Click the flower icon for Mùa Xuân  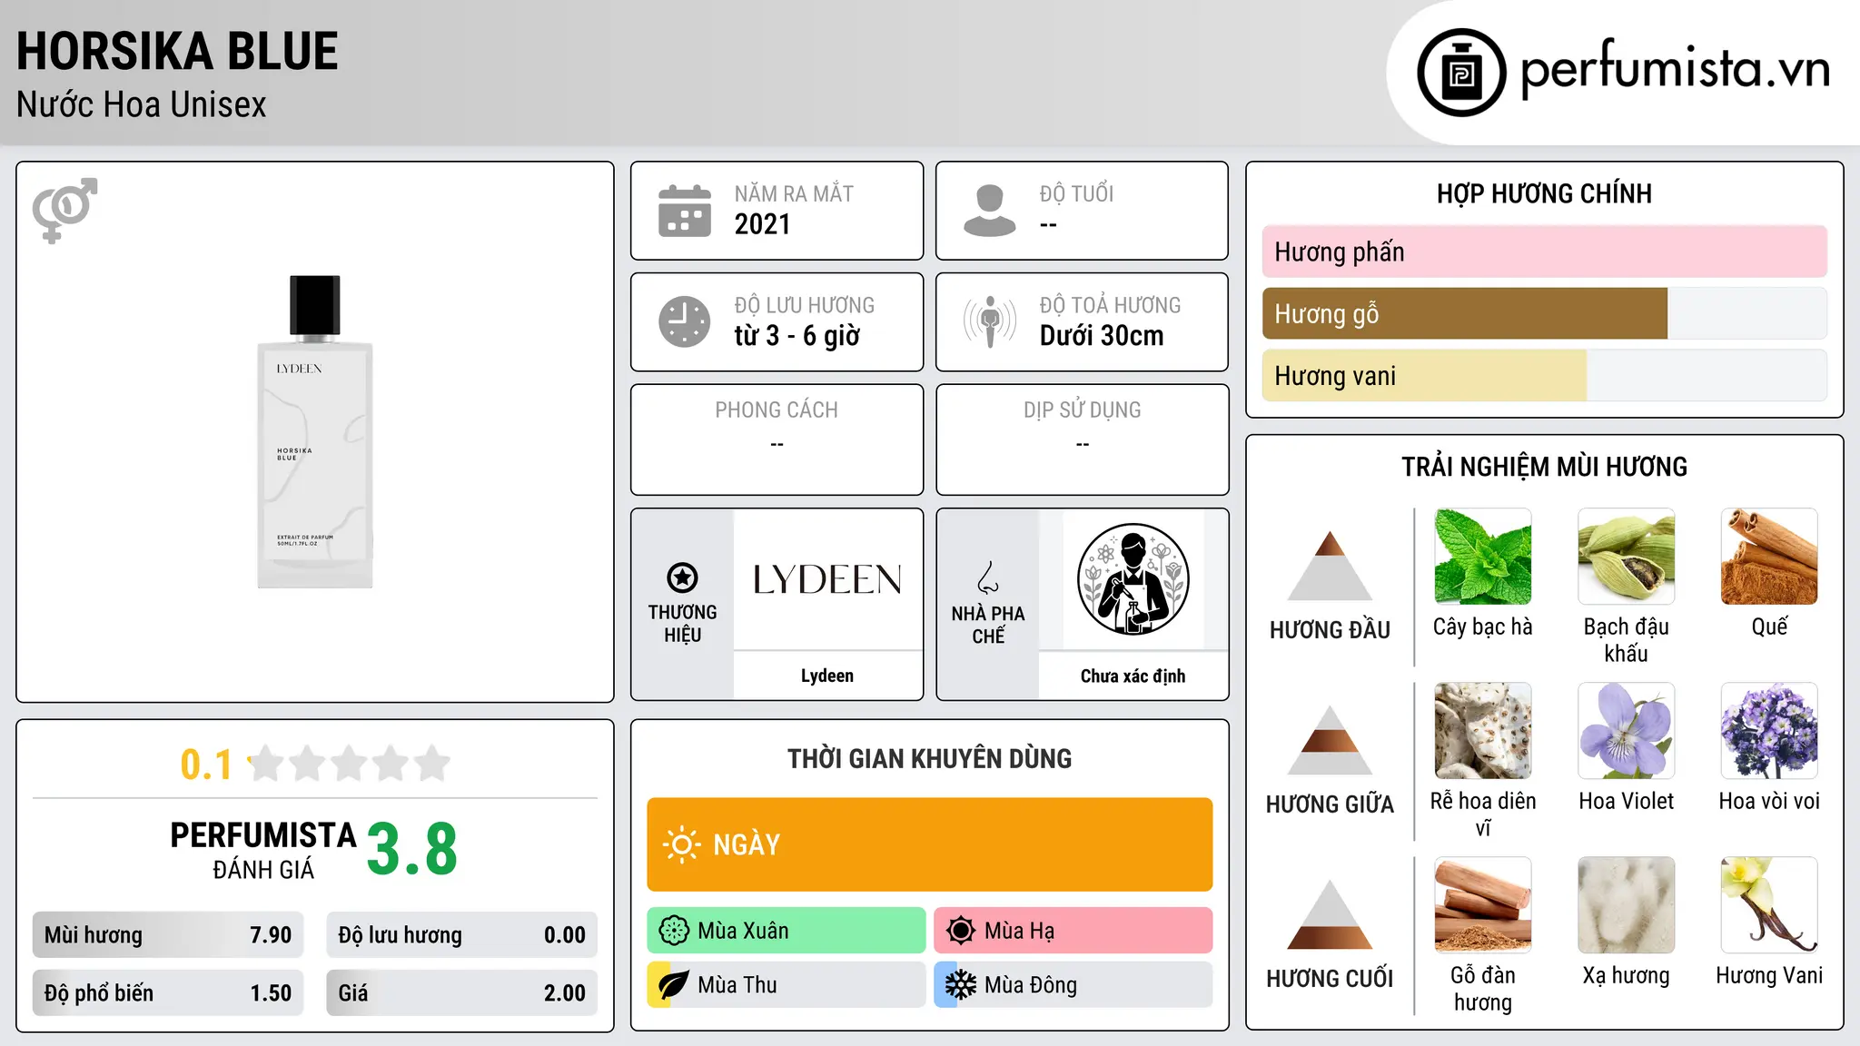coord(674,931)
